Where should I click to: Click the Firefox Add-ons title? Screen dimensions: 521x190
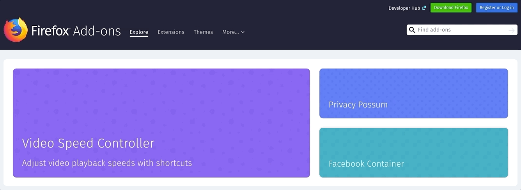click(76, 31)
